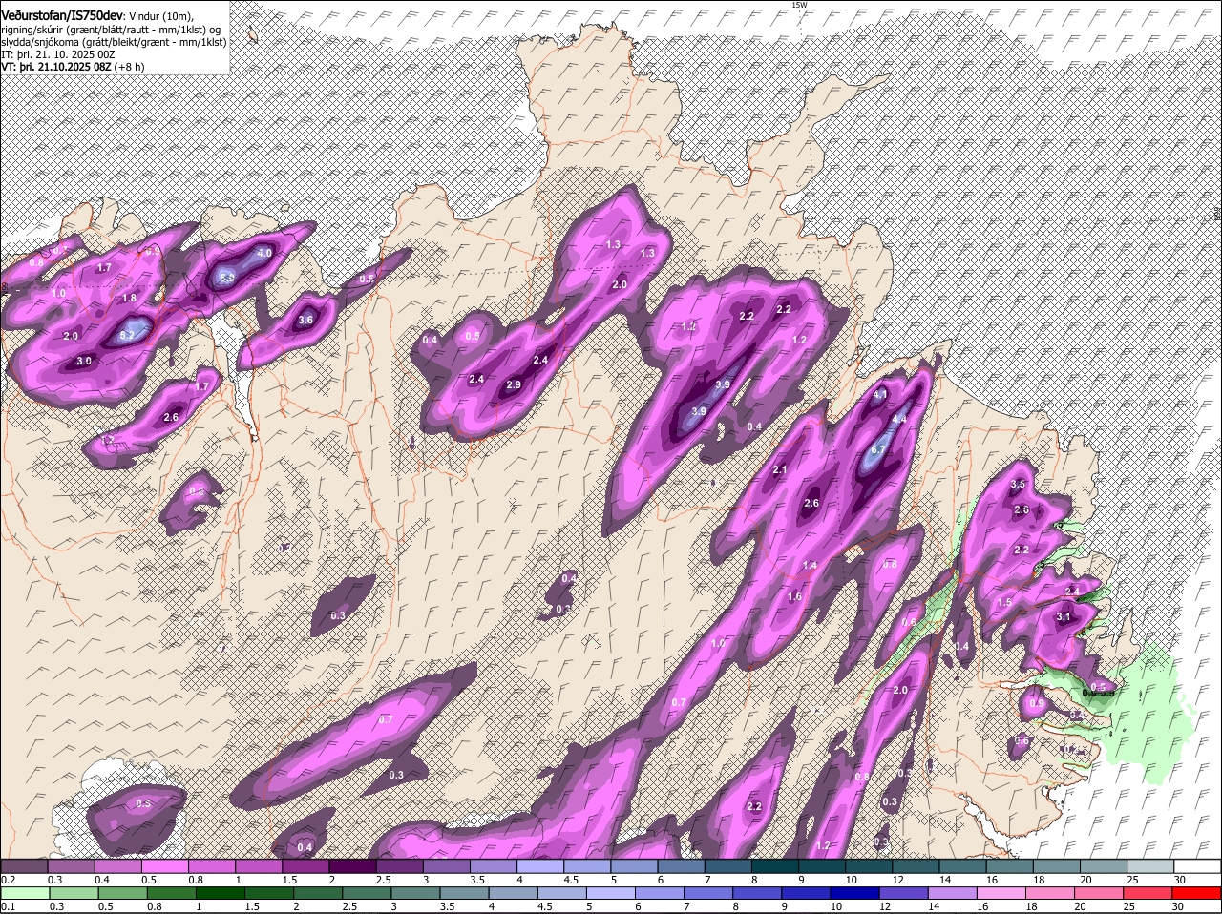Viewport: 1222px width, 914px height.
Task: Click the IT: þri. 21. 10. 2025 00Z line
Action: coord(57,54)
